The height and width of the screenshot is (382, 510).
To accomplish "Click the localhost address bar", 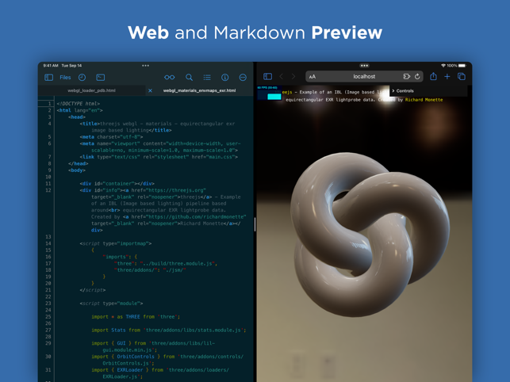I will [364, 76].
